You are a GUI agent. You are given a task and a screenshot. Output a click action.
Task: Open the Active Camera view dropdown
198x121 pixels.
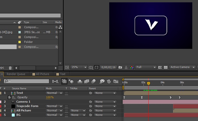tap(182, 67)
